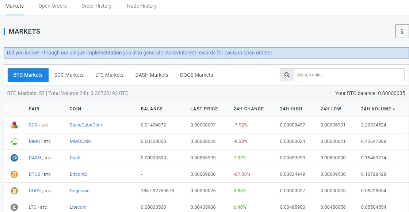The image size is (409, 212).
Task: Open the Trade-History tab
Action: (x=141, y=6)
